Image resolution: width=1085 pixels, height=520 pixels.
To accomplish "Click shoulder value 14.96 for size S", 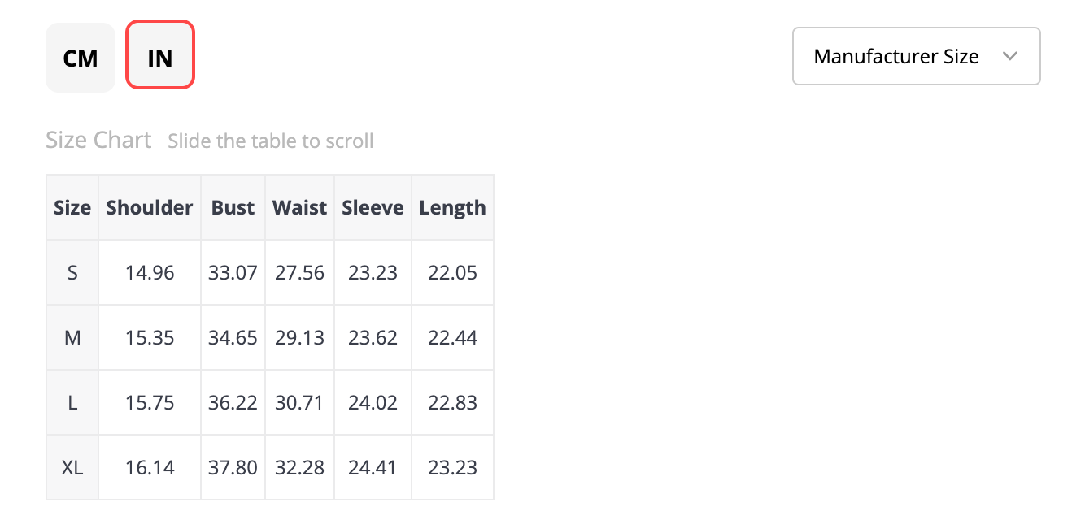I will (x=150, y=272).
